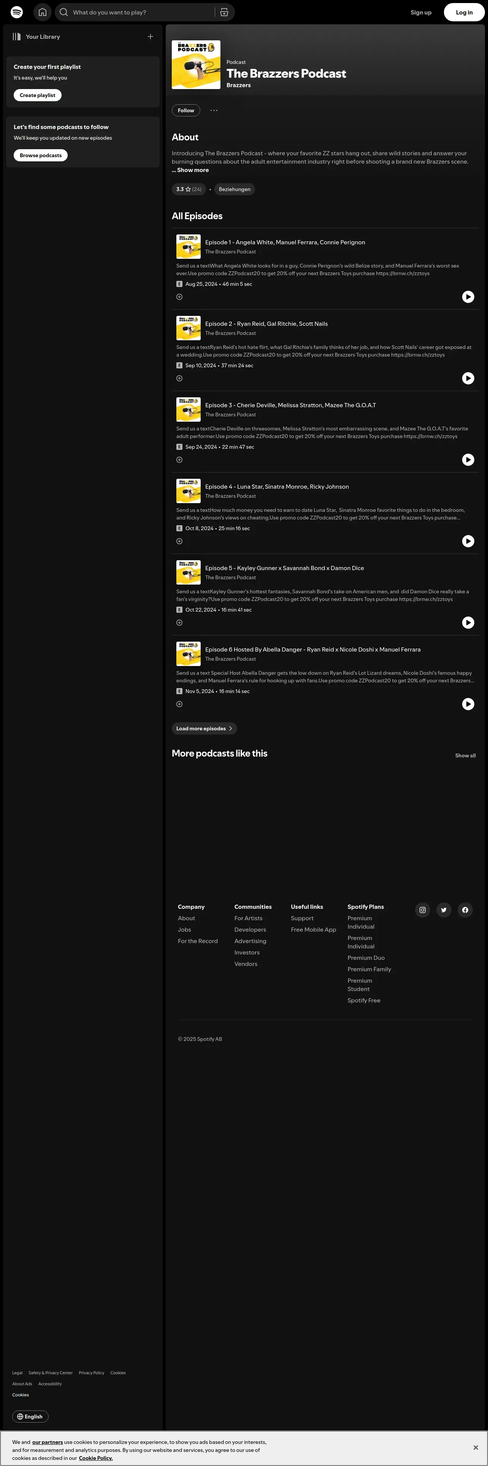Open For the Record footer link
Viewport: 488px width, 1466px height.
point(198,941)
